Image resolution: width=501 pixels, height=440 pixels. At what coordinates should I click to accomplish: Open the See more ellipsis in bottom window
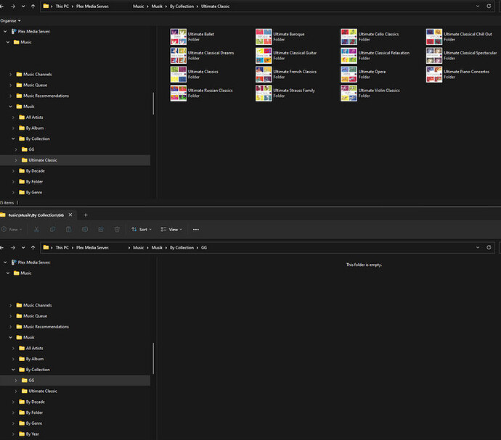[x=196, y=229]
